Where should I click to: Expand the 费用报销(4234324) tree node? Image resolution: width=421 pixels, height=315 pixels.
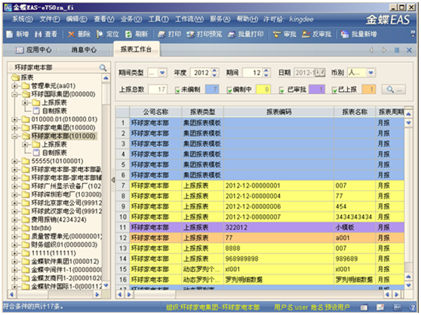[x=15, y=220]
